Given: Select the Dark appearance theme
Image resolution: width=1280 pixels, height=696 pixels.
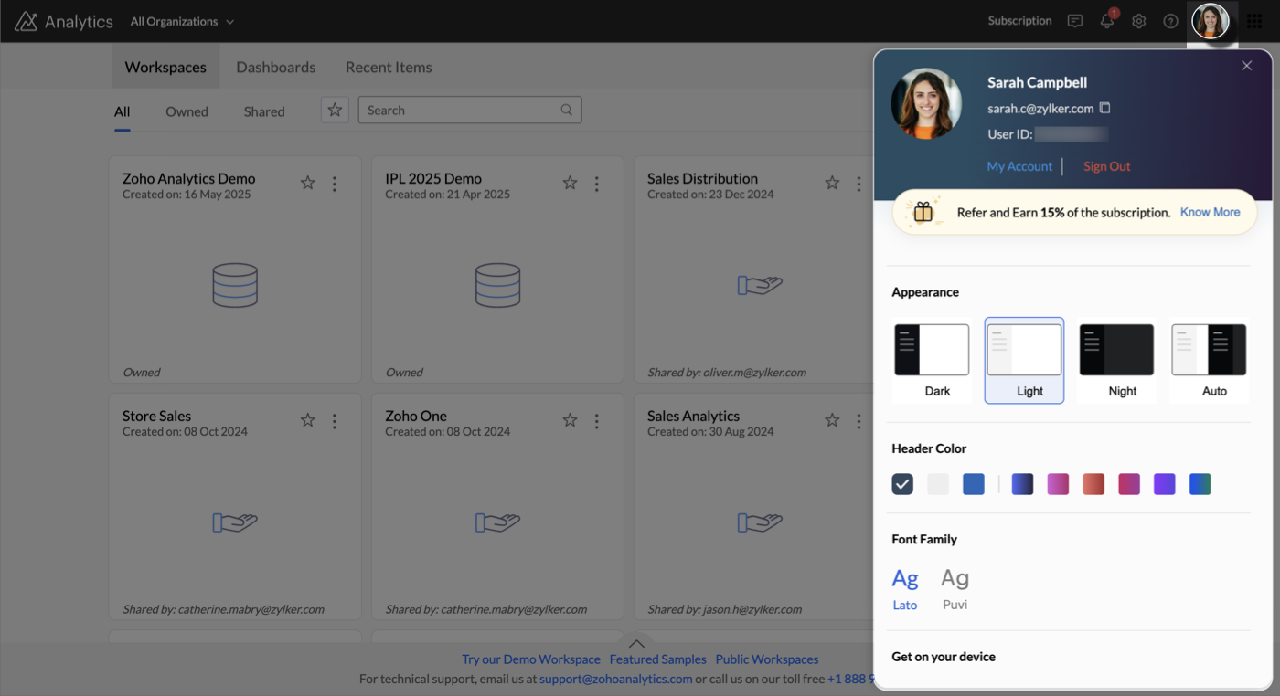Looking at the screenshot, I should coord(932,360).
